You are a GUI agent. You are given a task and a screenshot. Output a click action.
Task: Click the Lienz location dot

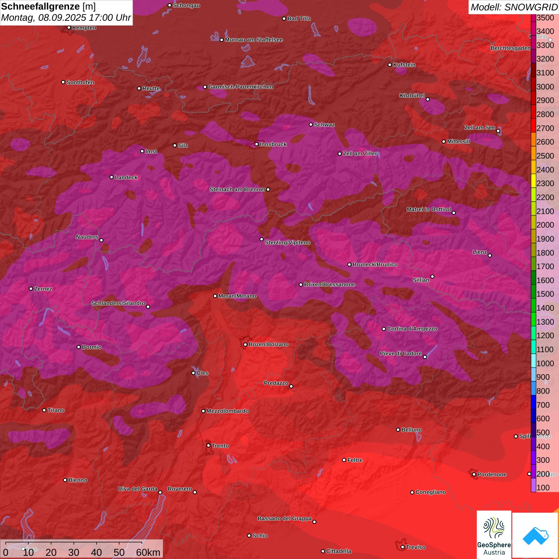coord(490,256)
